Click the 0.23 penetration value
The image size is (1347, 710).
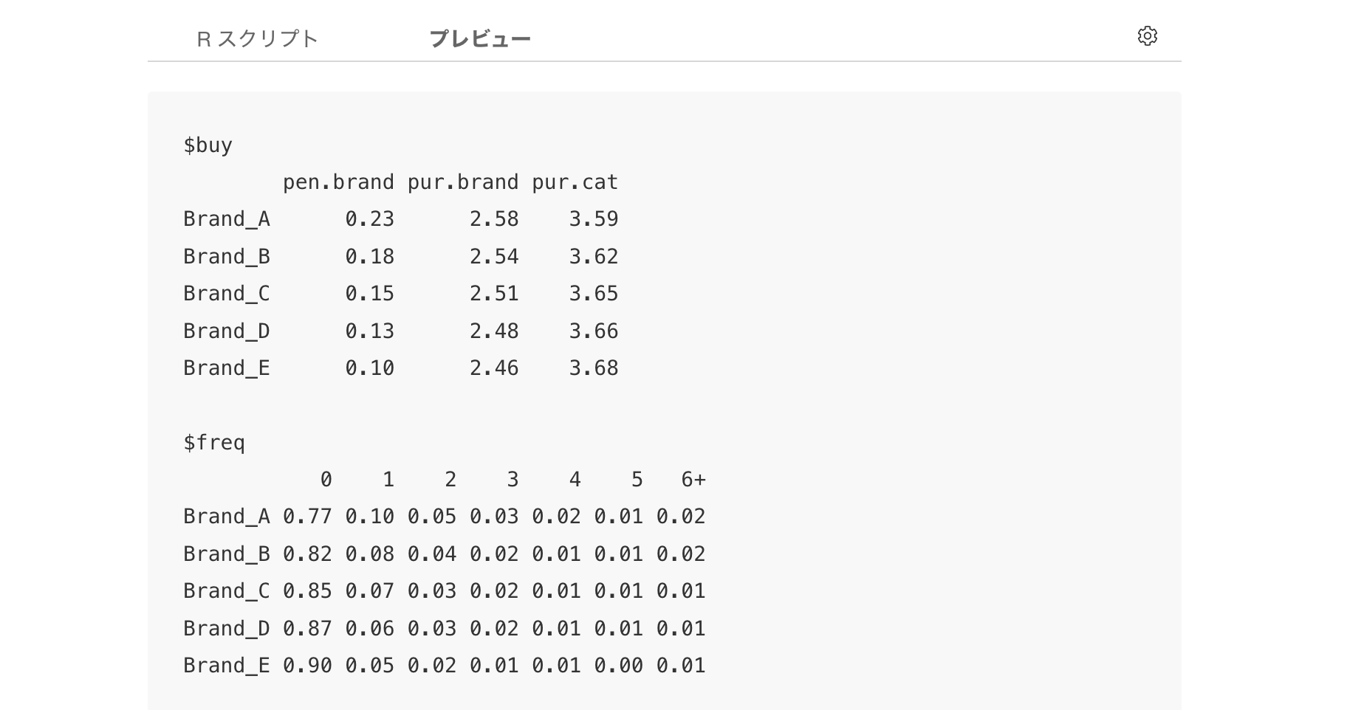click(x=370, y=219)
